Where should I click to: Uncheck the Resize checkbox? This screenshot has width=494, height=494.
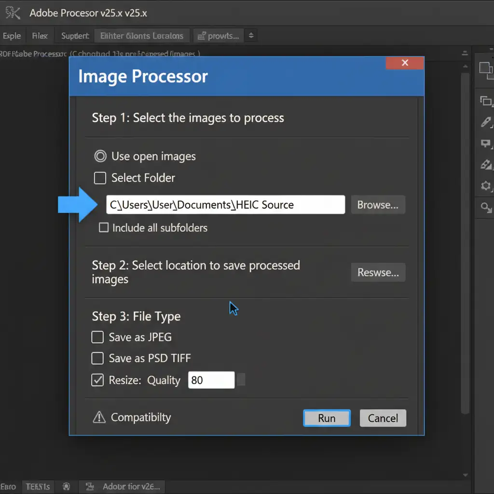pos(97,380)
